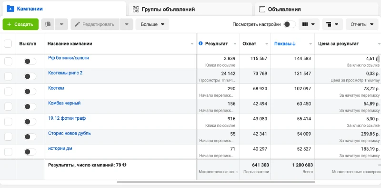The image size is (381, 188).
Task: Click the Охват column header
Action: (249, 44)
